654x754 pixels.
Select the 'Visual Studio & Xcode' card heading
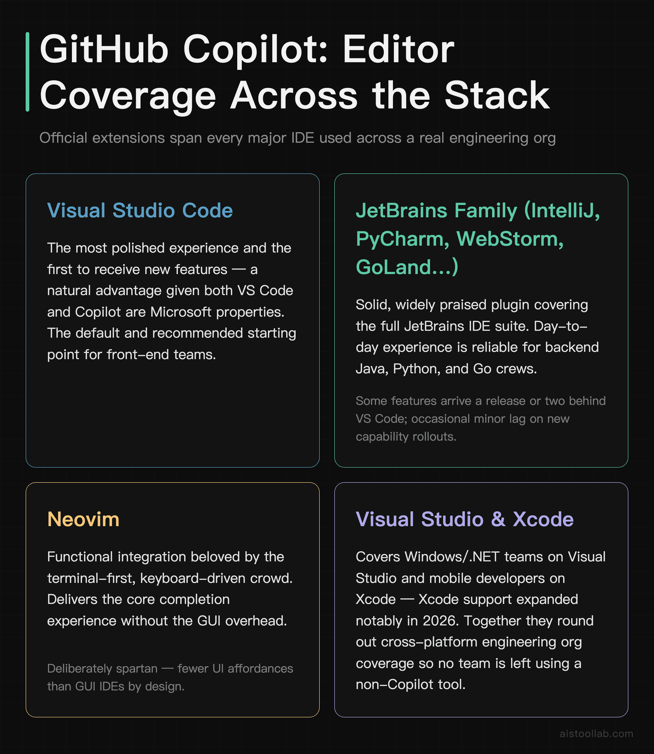[x=465, y=519]
